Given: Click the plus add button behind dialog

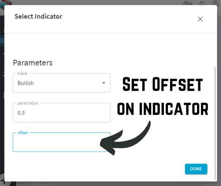Looking at the screenshot, I should click(2, 181).
